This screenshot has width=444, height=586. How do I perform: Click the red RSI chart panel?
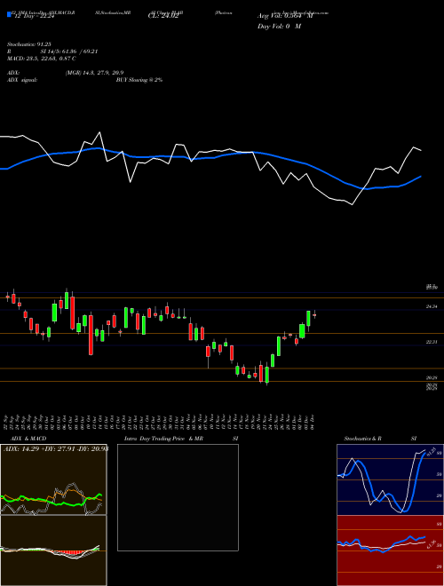(x=390, y=550)
